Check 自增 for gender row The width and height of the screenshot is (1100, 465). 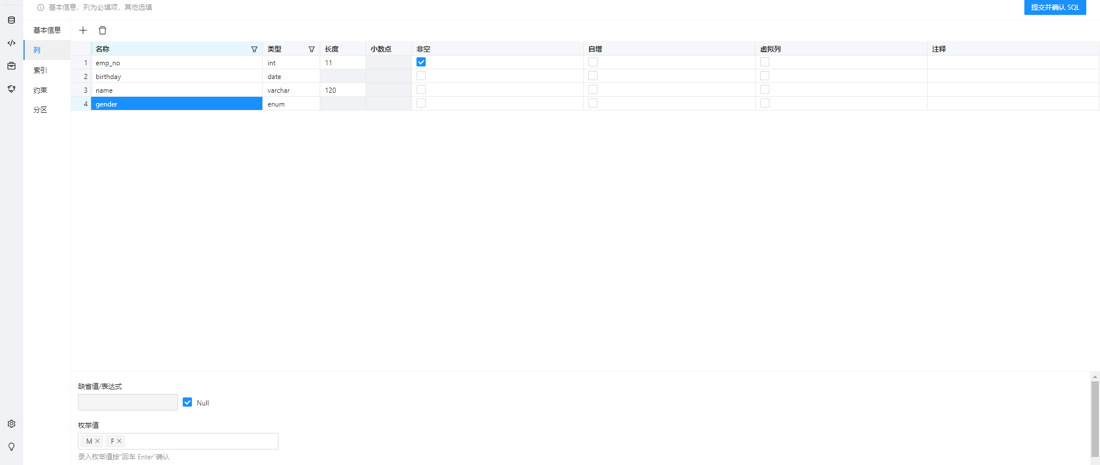[593, 103]
